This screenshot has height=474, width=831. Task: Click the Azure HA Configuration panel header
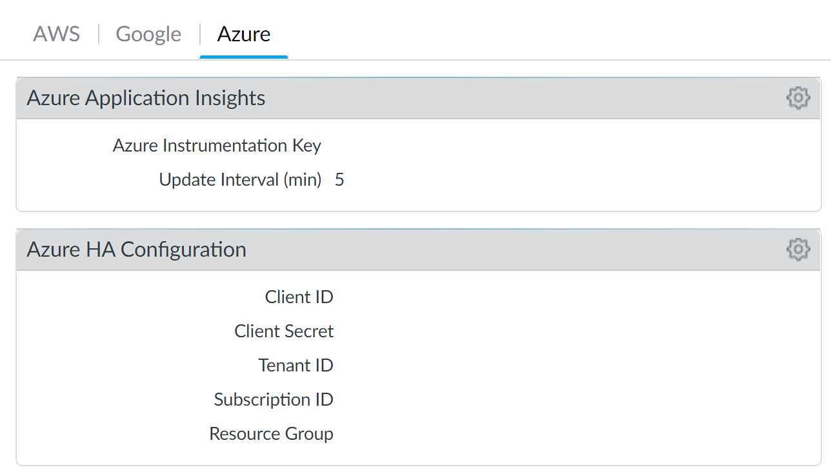click(136, 249)
